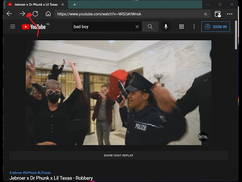Click the SIGN IN button
Viewport: 242px width, 182px height.
[x=216, y=27]
